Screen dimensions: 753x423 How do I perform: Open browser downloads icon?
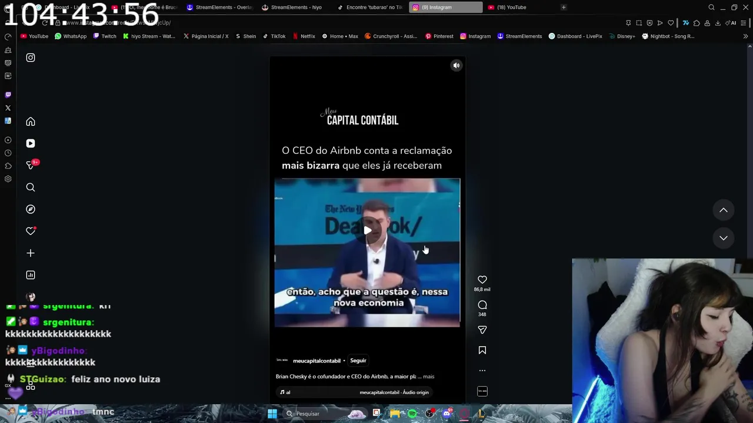point(718,23)
